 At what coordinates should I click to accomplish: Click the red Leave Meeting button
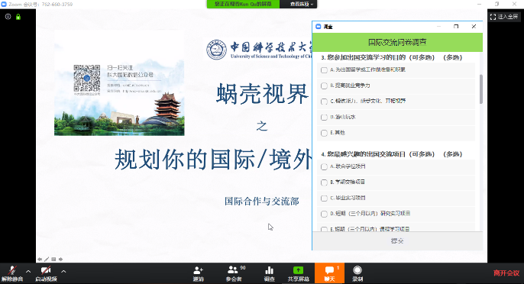(x=506, y=273)
